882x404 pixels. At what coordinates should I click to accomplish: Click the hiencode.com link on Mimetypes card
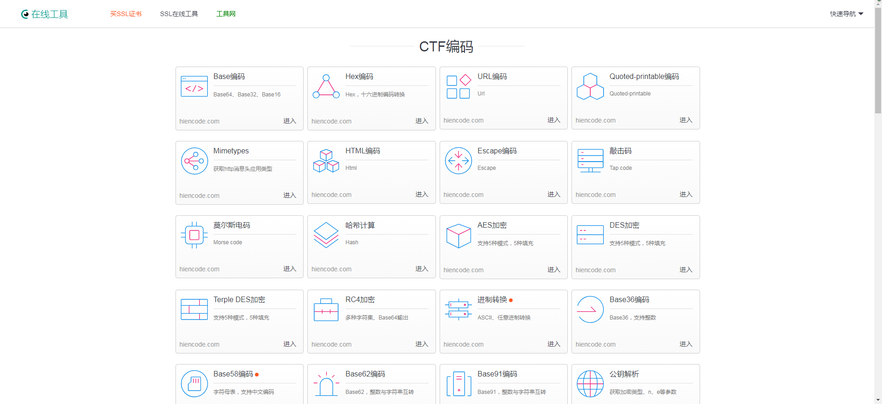pyautogui.click(x=199, y=196)
